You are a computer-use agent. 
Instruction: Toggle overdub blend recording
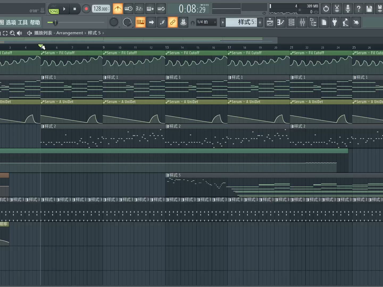pos(150,9)
